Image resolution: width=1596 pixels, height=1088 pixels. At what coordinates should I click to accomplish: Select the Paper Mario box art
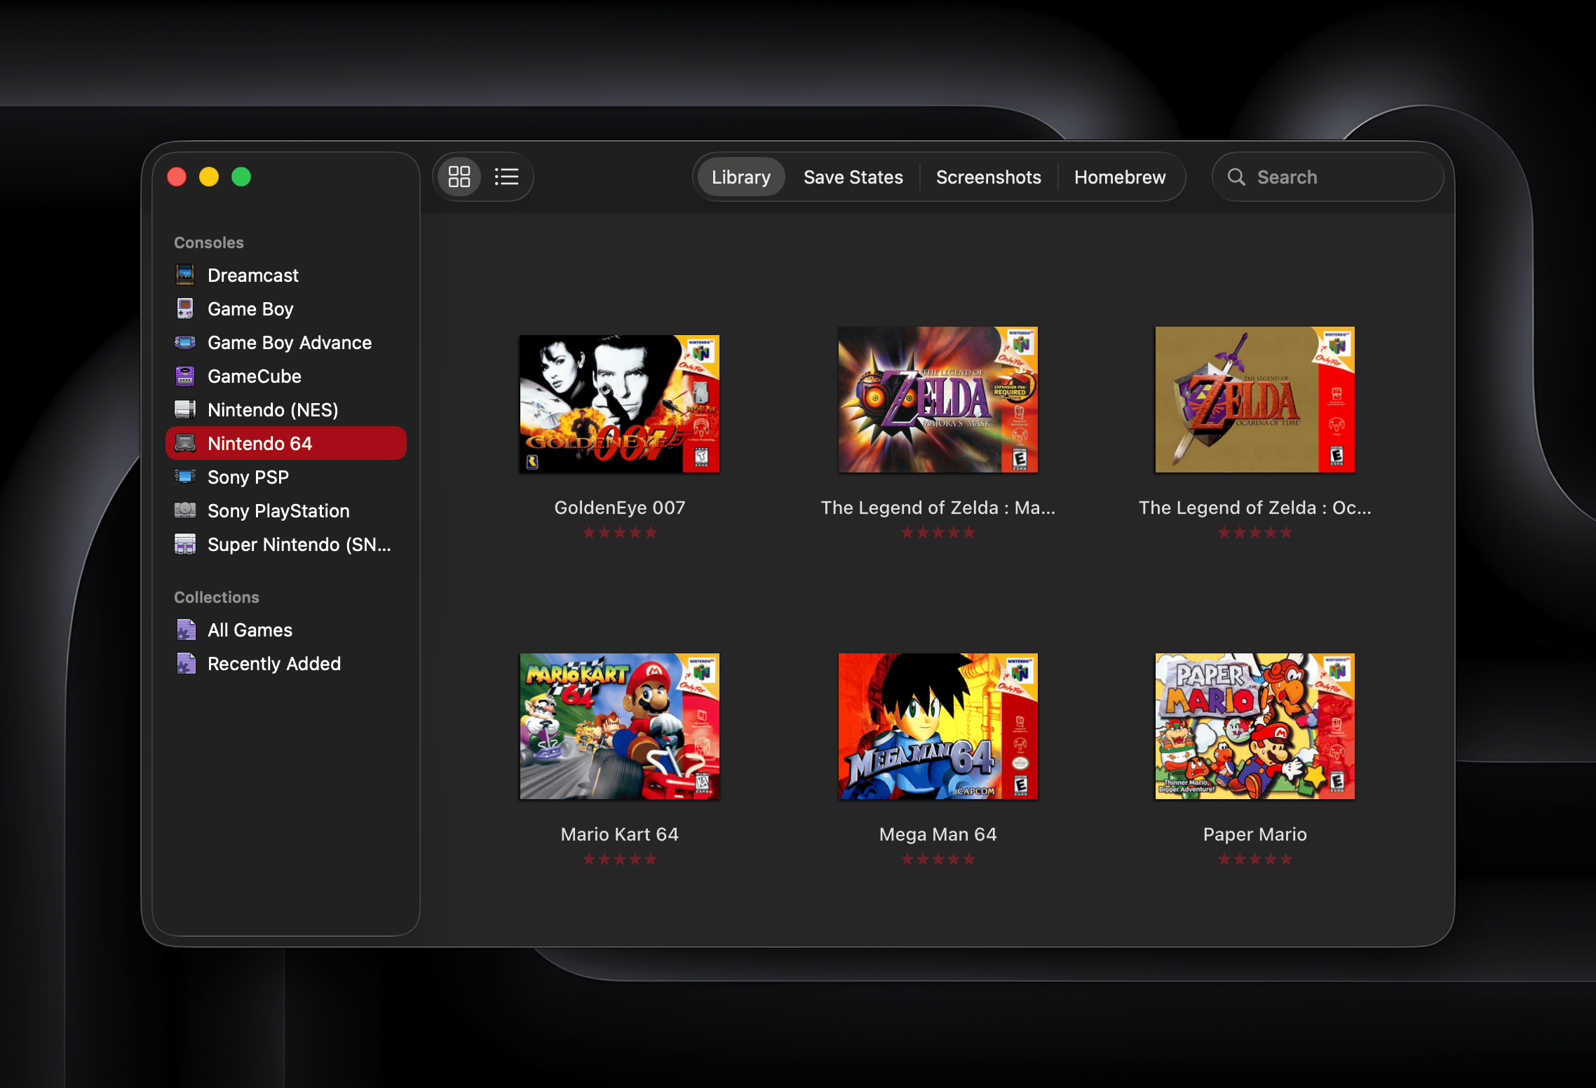pyautogui.click(x=1255, y=726)
